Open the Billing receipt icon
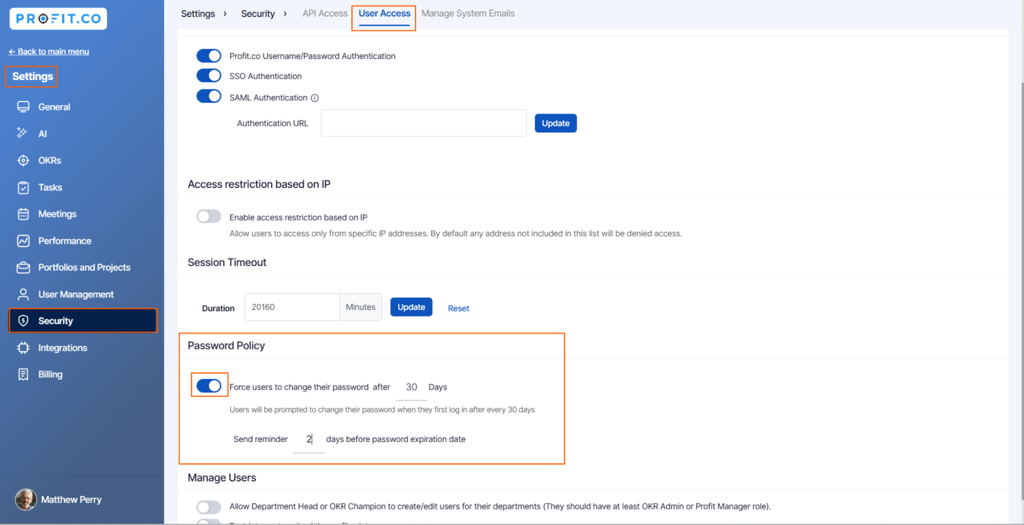1024x525 pixels. coord(23,374)
